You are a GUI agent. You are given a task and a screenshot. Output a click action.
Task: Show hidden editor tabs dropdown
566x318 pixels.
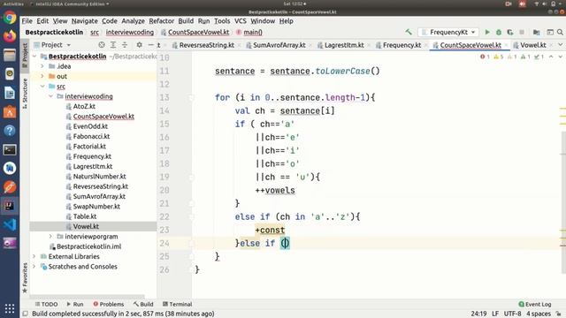click(x=560, y=45)
